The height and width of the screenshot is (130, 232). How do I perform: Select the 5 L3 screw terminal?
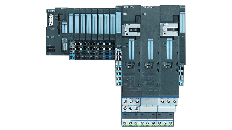click(x=136, y=109)
